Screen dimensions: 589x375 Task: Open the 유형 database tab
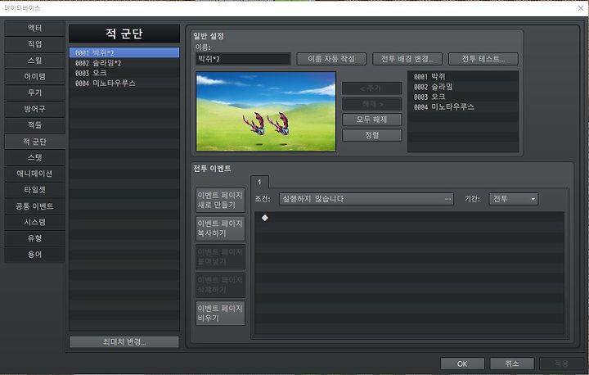tap(34, 238)
